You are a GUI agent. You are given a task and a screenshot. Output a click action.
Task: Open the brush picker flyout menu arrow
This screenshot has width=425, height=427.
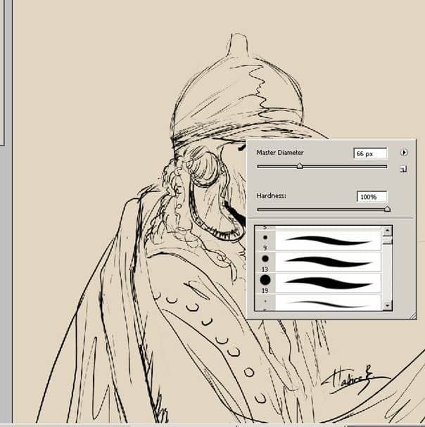pos(404,152)
